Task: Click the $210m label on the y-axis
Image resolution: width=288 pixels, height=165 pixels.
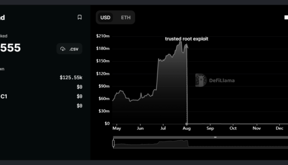Action: (x=103, y=36)
